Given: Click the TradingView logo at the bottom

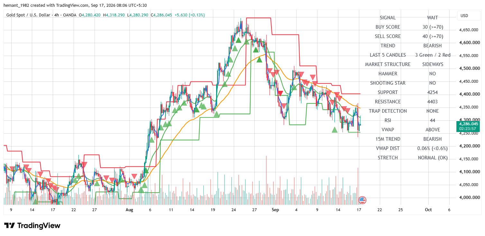Looking at the screenshot, I should 32,225.
